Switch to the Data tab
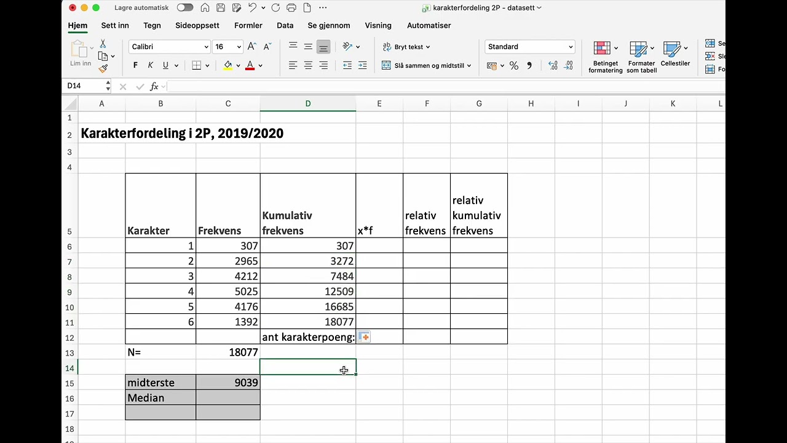The width and height of the screenshot is (787, 443). tap(285, 25)
